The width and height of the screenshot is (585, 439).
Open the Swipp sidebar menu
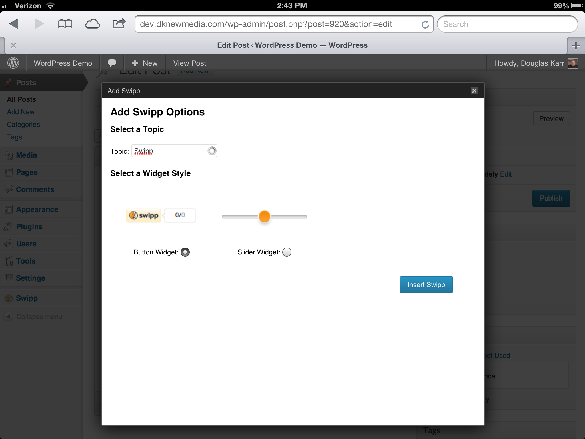click(x=42, y=298)
